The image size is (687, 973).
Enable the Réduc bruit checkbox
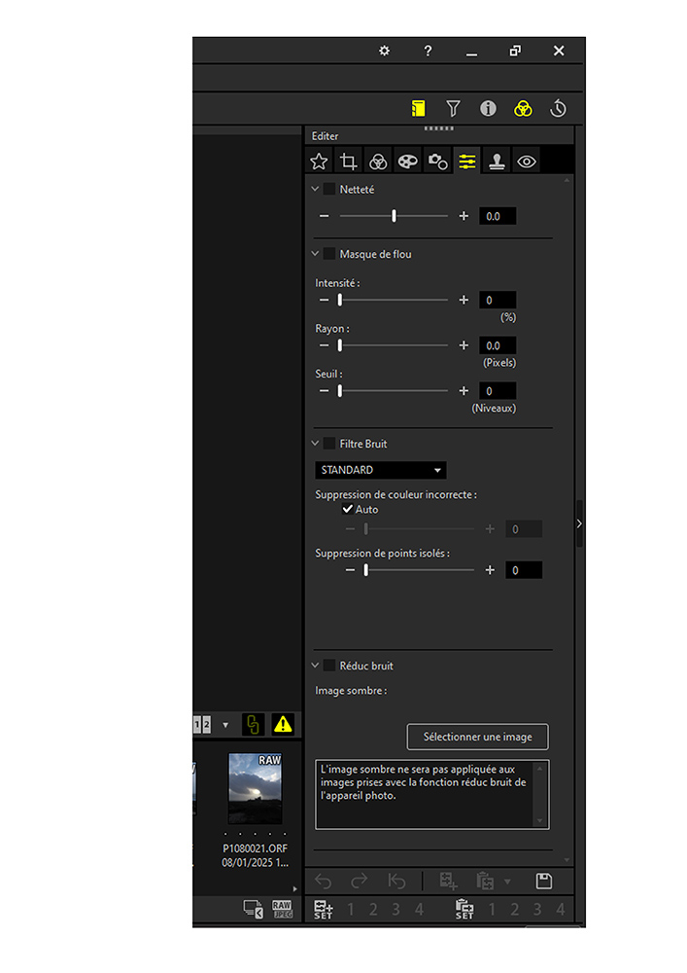pos(329,666)
